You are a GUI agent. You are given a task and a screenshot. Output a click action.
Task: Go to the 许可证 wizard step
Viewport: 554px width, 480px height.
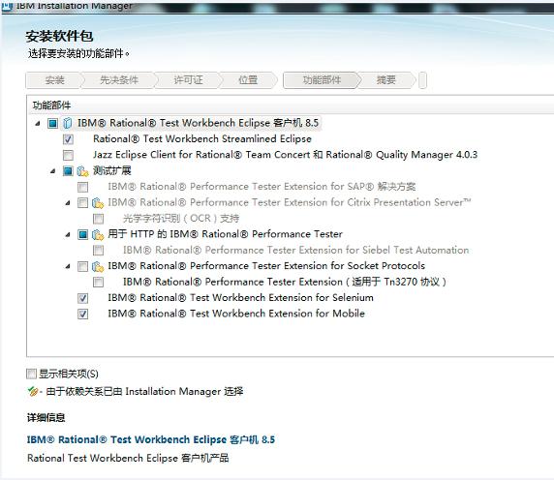tap(188, 80)
